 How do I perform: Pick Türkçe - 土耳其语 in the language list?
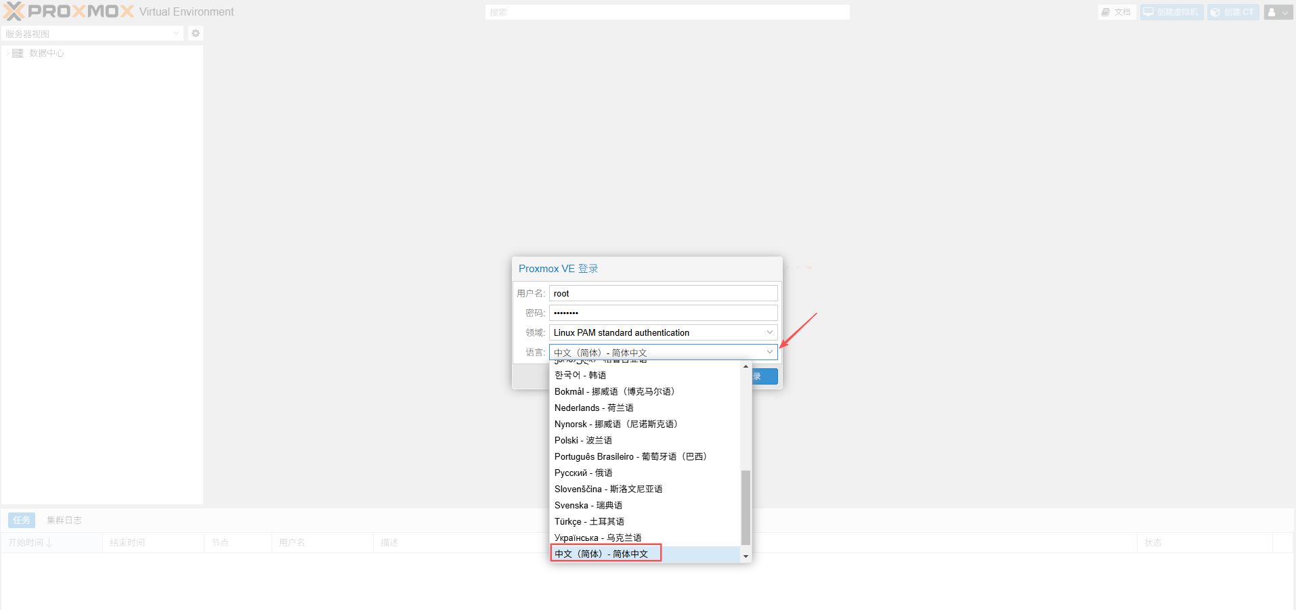coord(645,521)
